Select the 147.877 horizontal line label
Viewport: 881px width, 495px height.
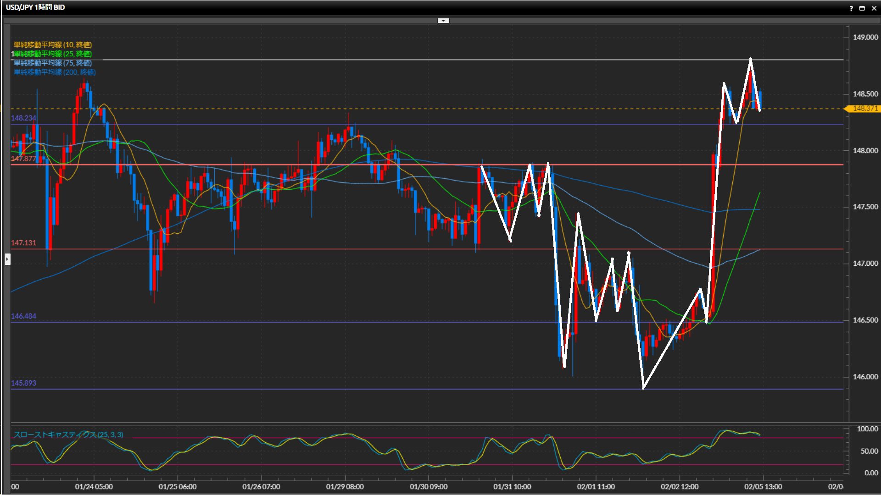pyautogui.click(x=23, y=159)
